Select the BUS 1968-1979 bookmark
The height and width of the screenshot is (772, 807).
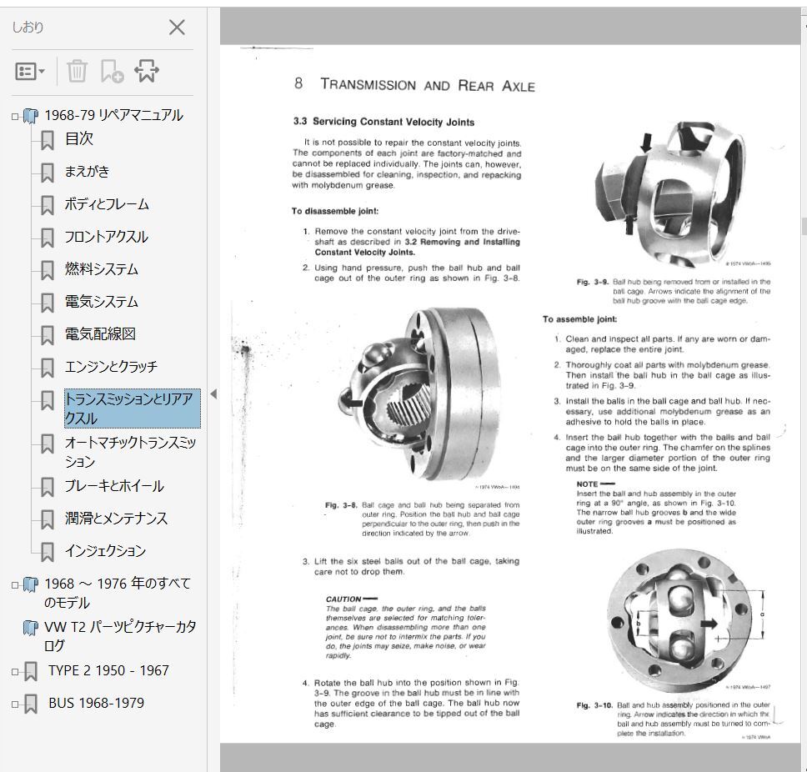96,703
